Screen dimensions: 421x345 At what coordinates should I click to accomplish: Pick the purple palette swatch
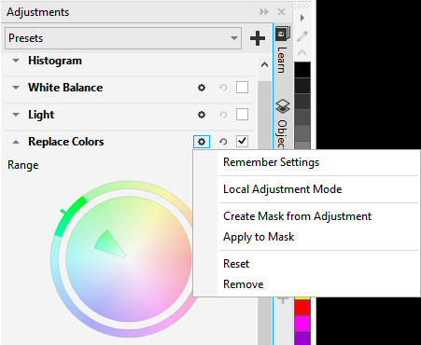click(x=302, y=338)
